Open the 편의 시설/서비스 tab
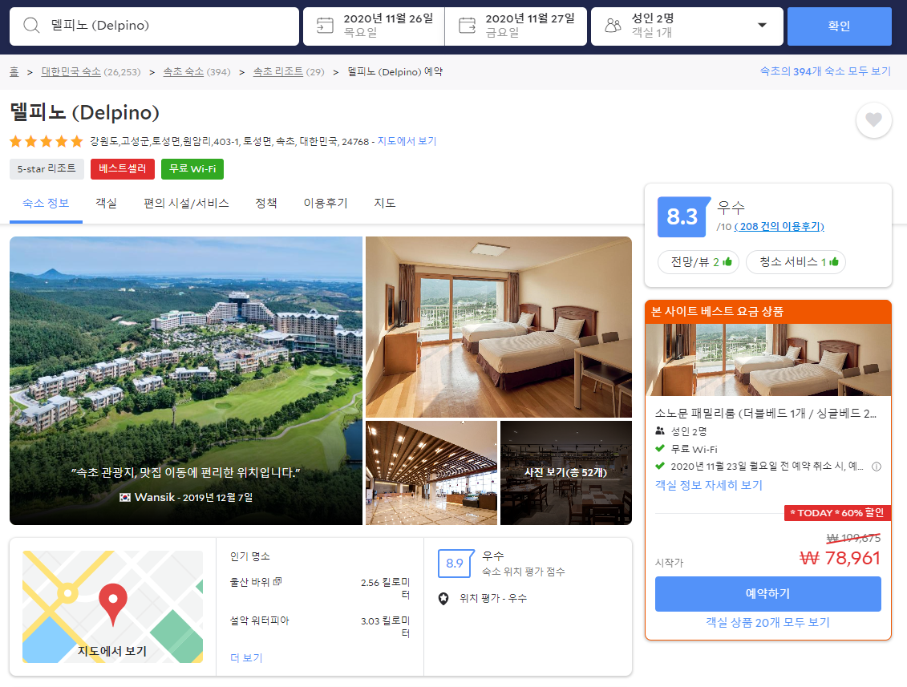Viewport: 907px width, 687px height. [186, 203]
